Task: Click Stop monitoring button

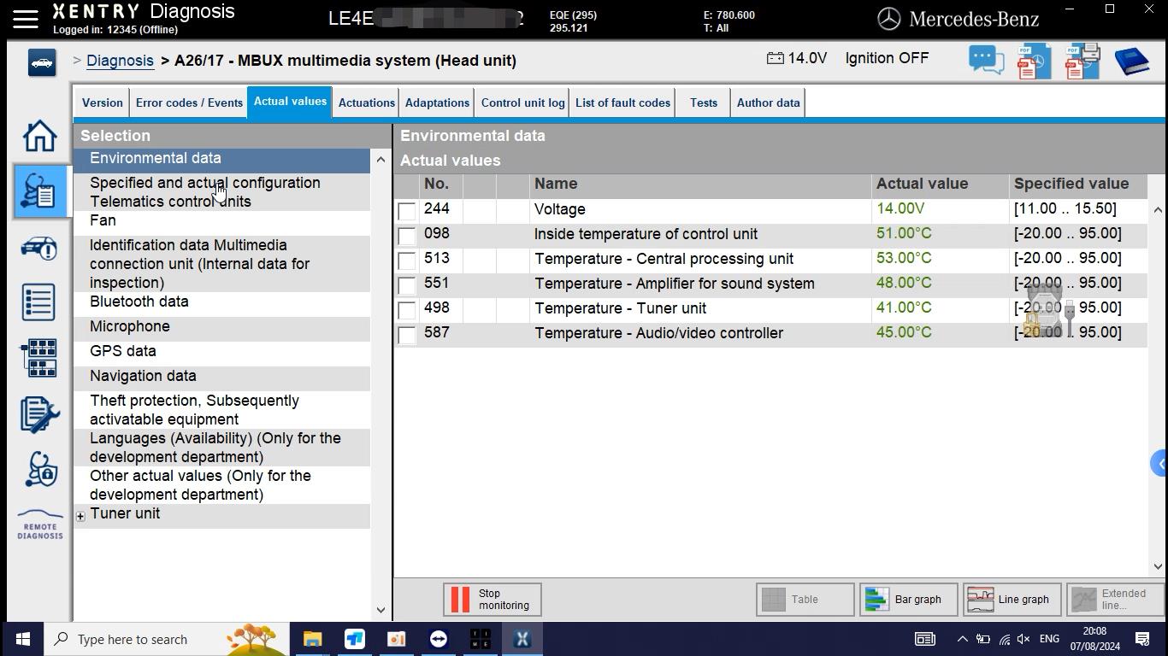Action: tap(493, 600)
